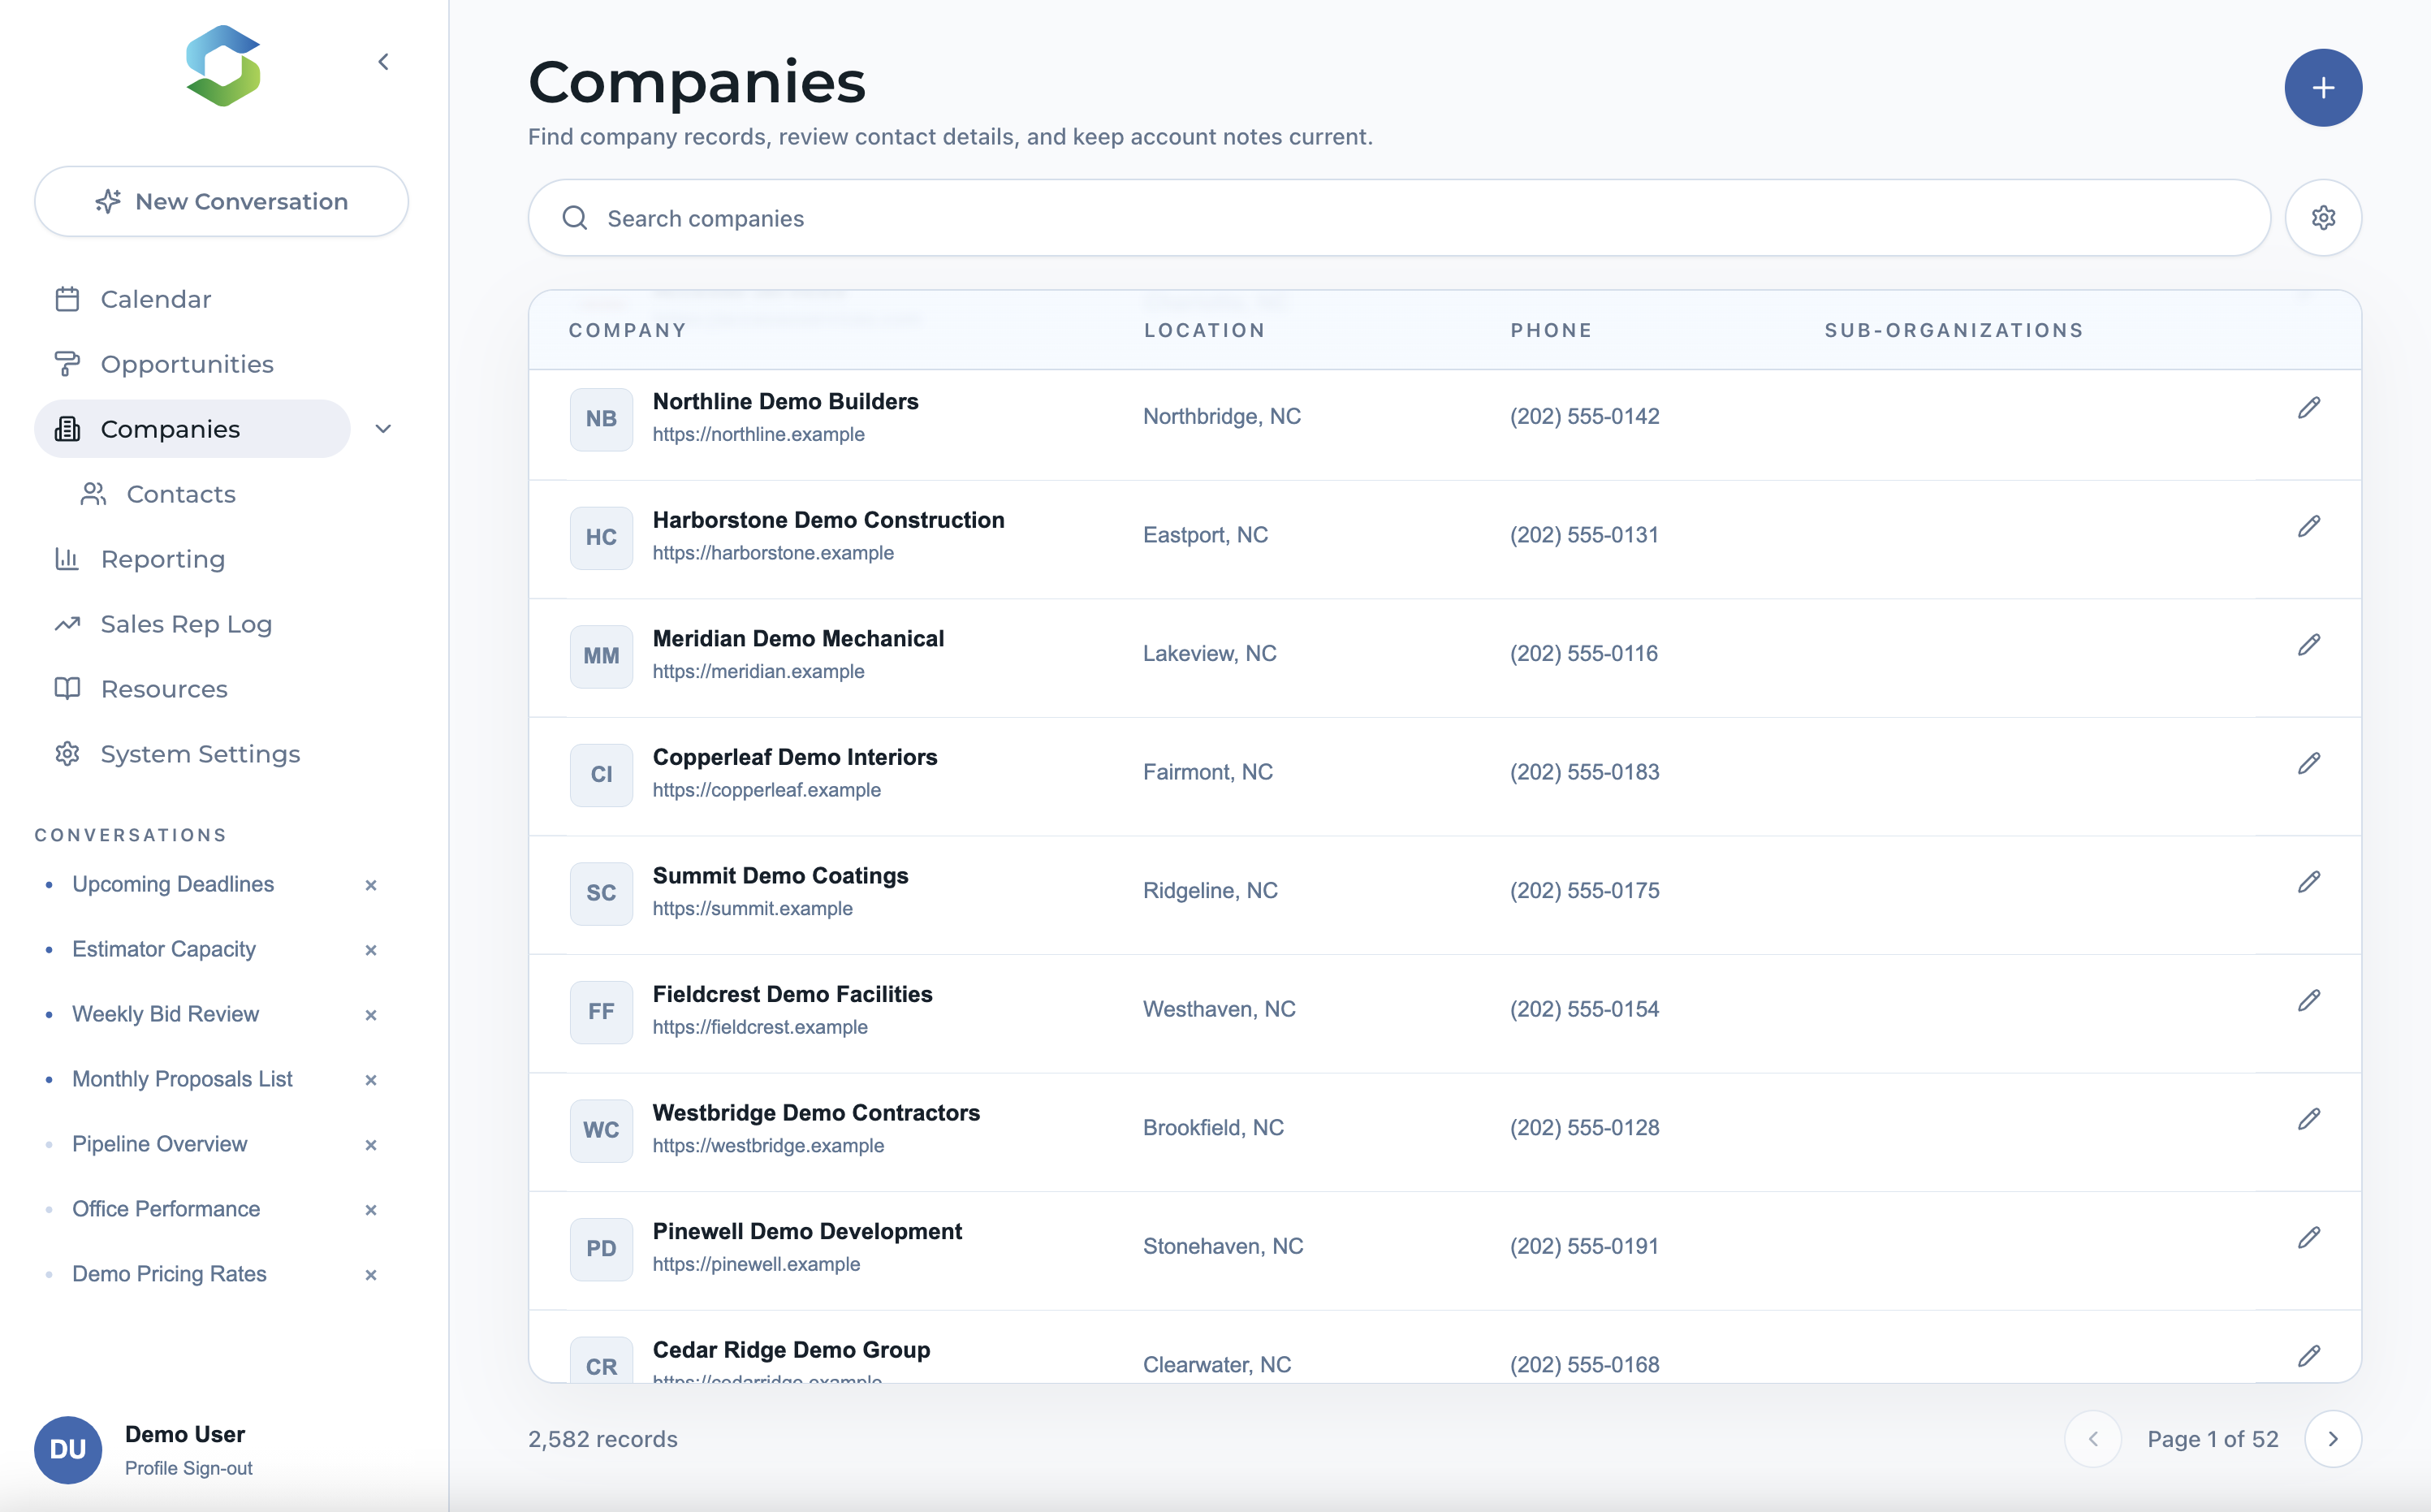The width and height of the screenshot is (2431, 1512).
Task: Focus the Search companies field
Action: click(x=1398, y=218)
